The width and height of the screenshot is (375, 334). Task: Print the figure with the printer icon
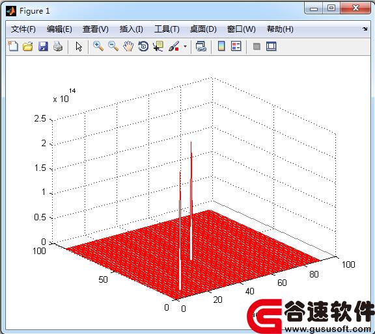click(x=58, y=46)
